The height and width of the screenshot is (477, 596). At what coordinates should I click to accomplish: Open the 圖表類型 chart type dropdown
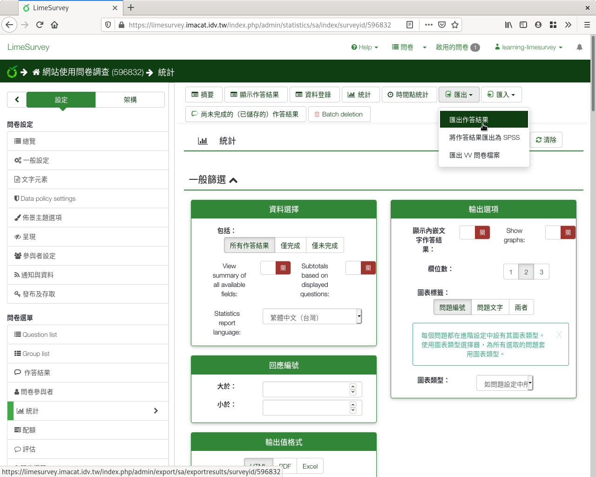[505, 383]
